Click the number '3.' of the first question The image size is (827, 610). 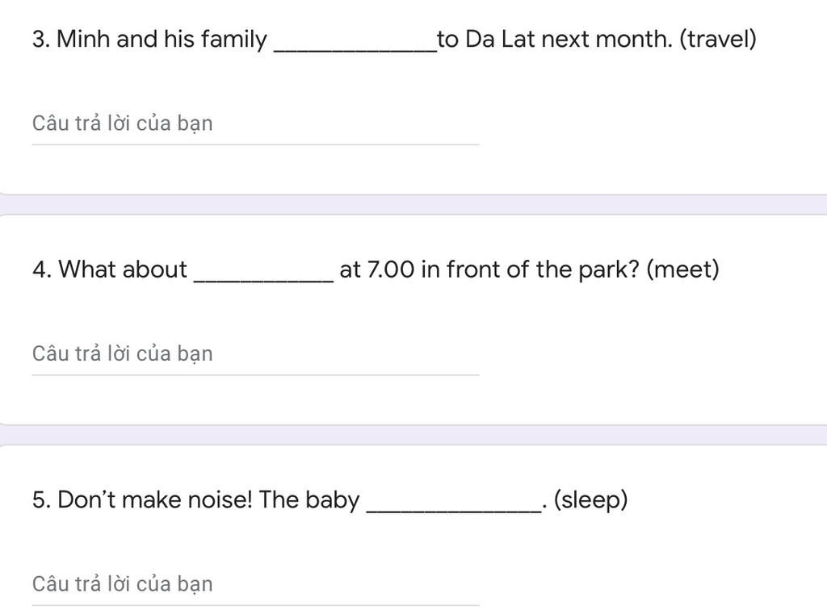click(x=41, y=40)
